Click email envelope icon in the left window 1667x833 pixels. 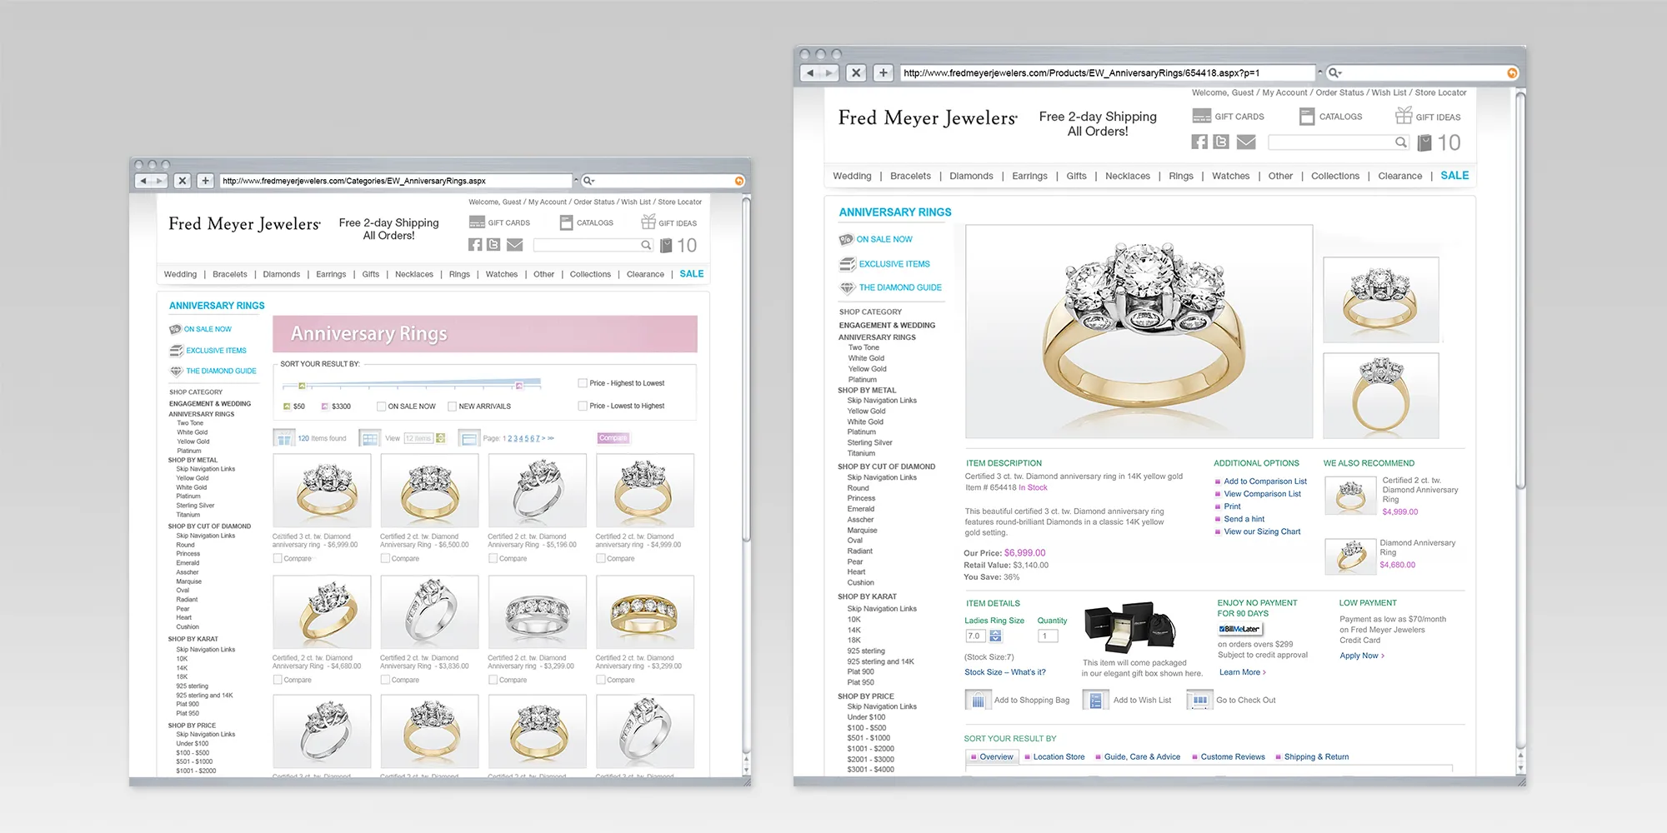514,245
